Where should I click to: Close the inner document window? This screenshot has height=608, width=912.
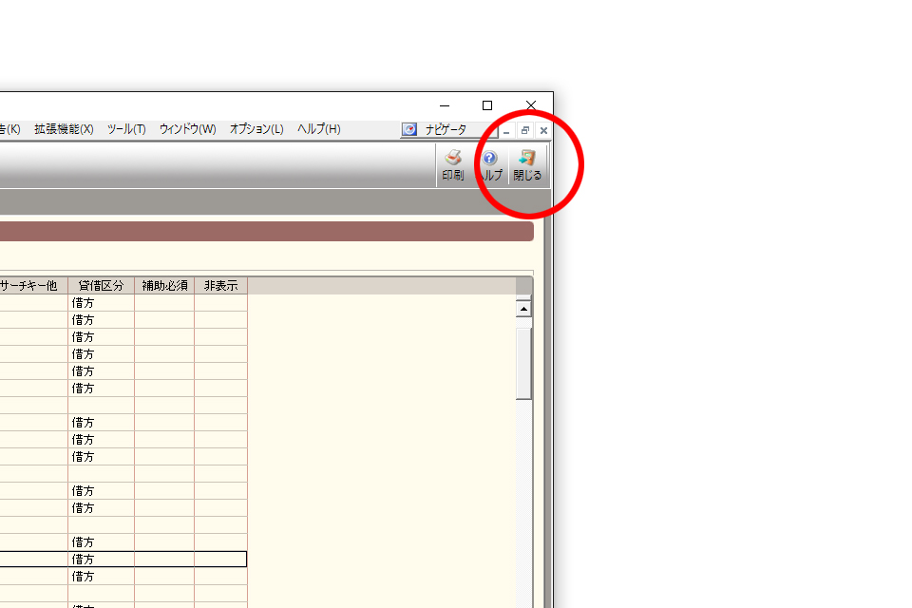click(543, 130)
